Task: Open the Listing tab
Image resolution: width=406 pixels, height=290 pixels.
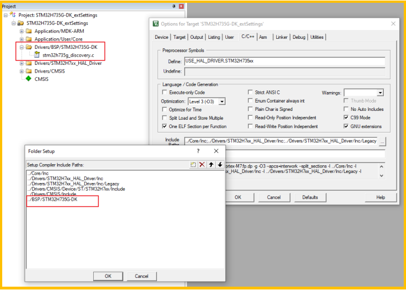Action: (214, 37)
